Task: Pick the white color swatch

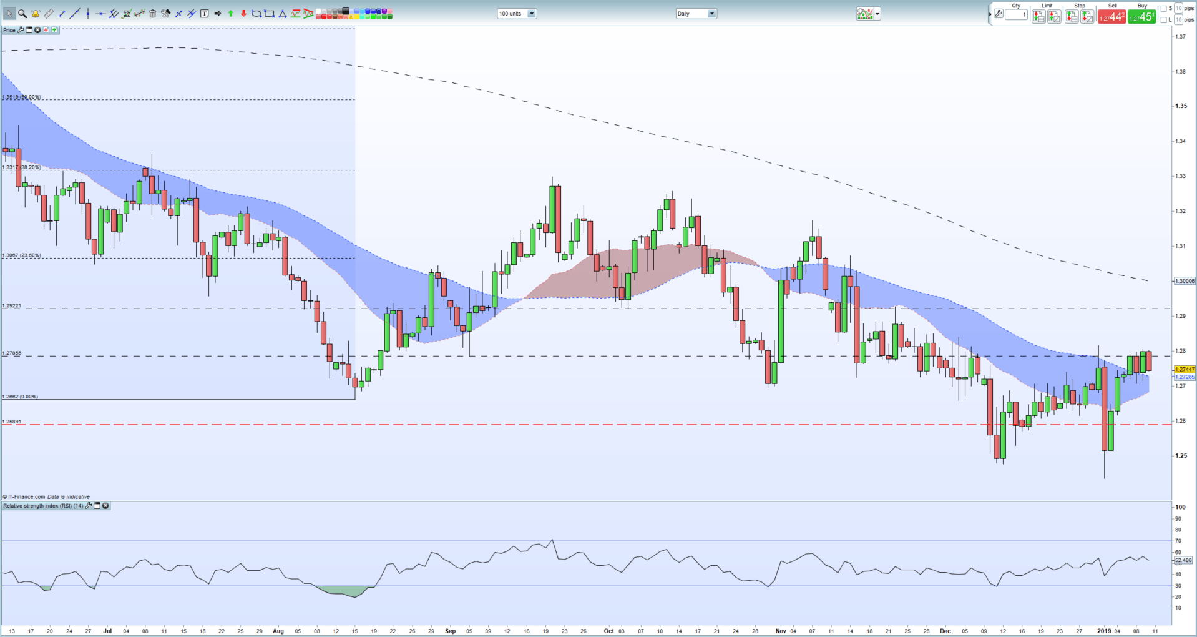Action: coord(318,11)
